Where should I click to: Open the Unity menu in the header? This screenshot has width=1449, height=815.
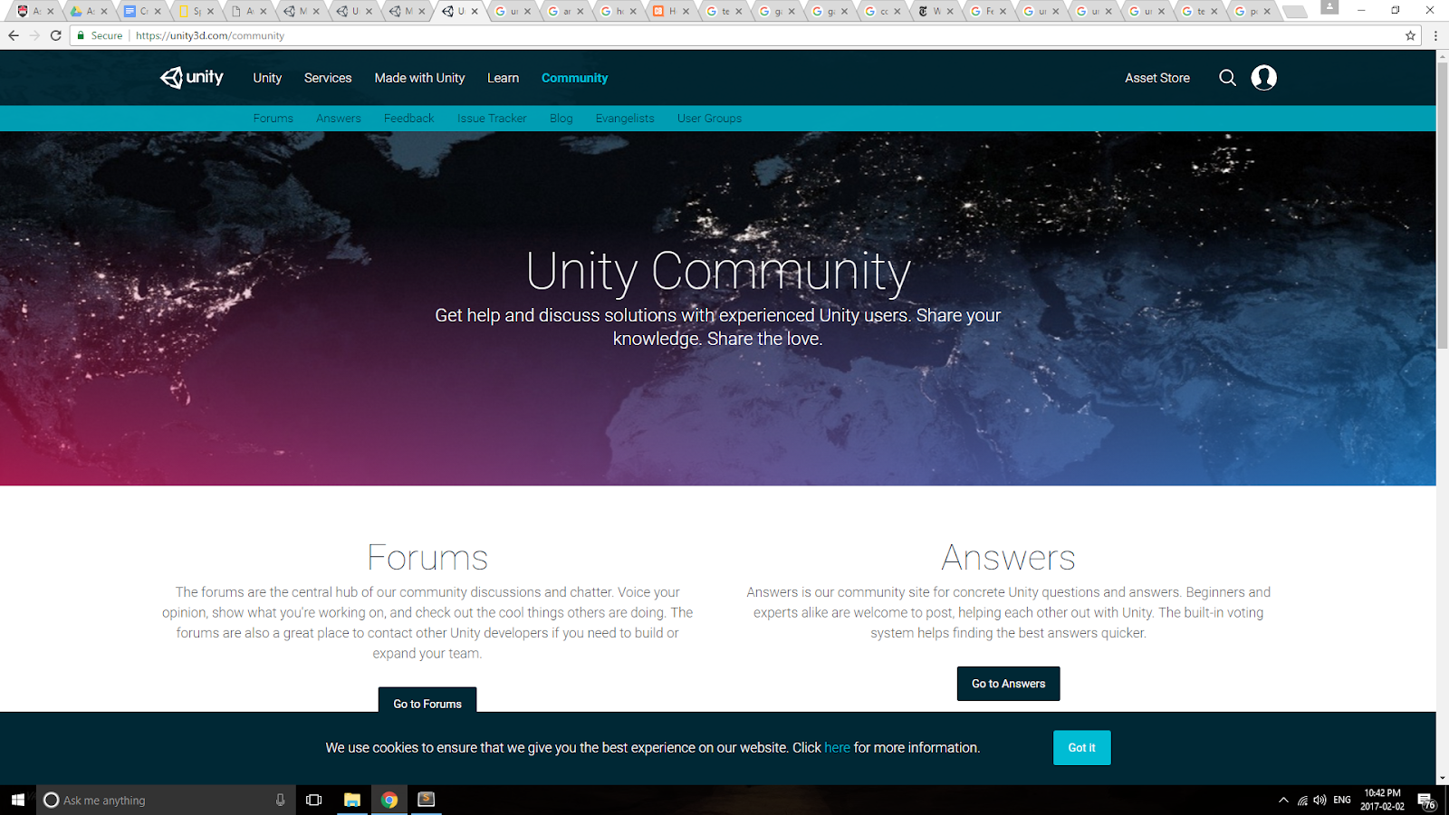coord(267,78)
